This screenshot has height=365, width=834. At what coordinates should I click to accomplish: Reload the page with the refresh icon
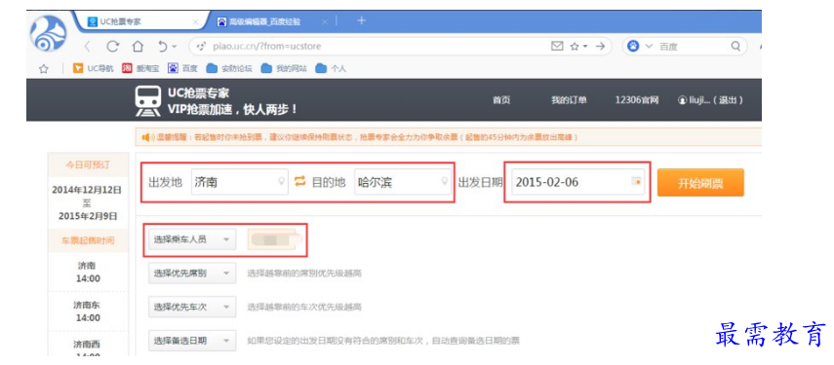pos(112,47)
